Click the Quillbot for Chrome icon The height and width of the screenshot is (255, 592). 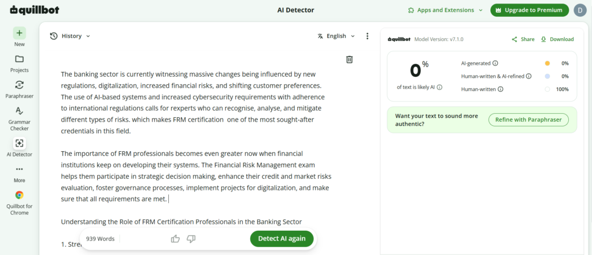pyautogui.click(x=19, y=195)
